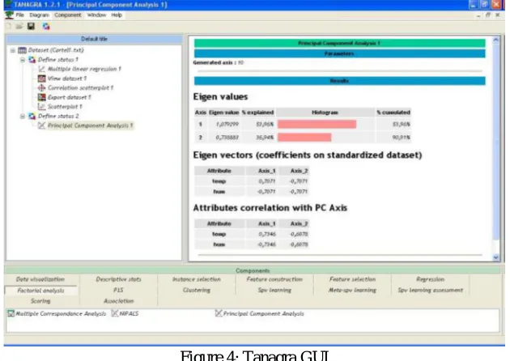Click the Define status 2 icon
Image resolution: width=510 pixels, height=361 pixels.
coord(32,116)
